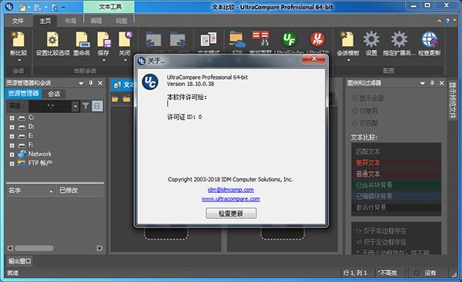Click the Edited Block Background color row

(x=397, y=196)
